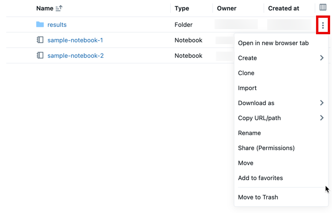Open the results folder link
Viewport: 332px width, 213px height.
[x=57, y=25]
